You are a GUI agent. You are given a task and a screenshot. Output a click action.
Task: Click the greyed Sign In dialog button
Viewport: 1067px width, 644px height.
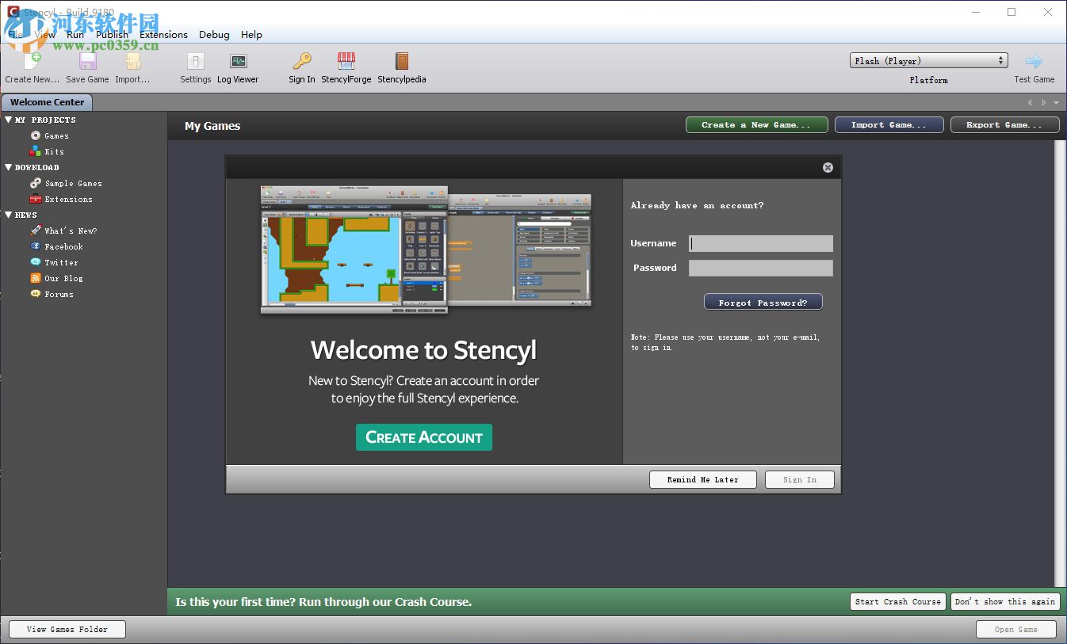[x=800, y=480]
